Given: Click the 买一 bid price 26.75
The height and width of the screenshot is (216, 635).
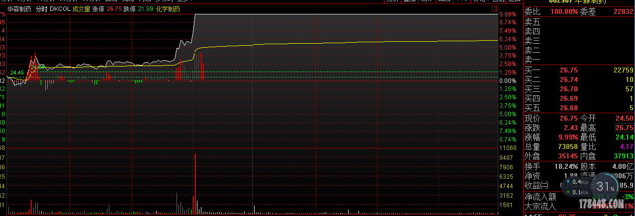Looking at the screenshot, I should pos(569,71).
